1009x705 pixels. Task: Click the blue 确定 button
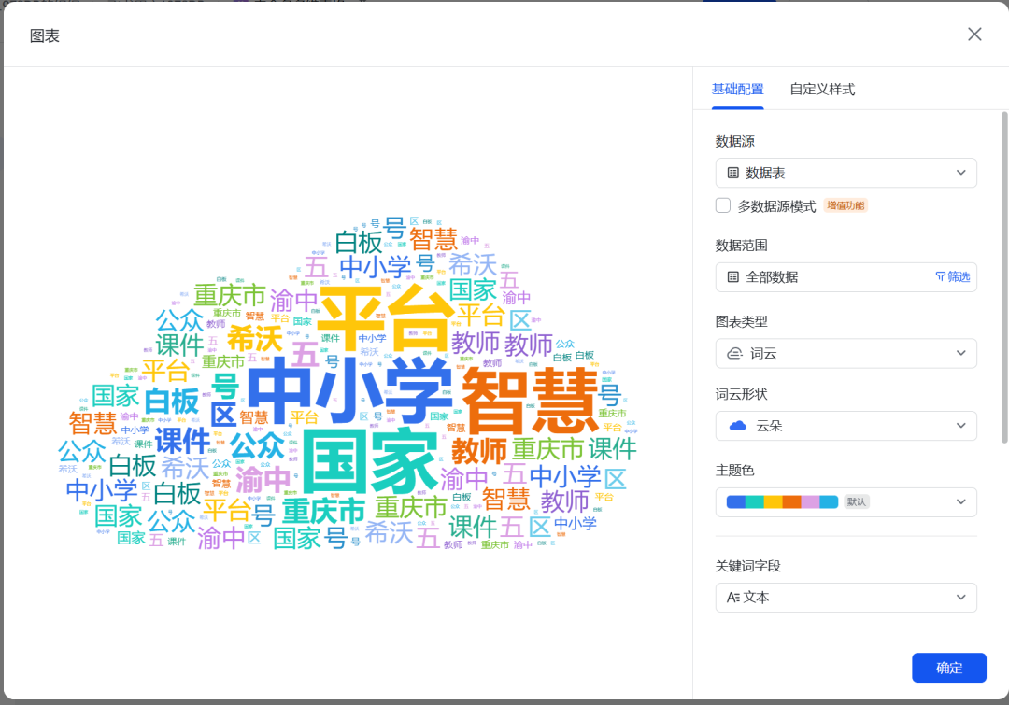[x=949, y=668]
